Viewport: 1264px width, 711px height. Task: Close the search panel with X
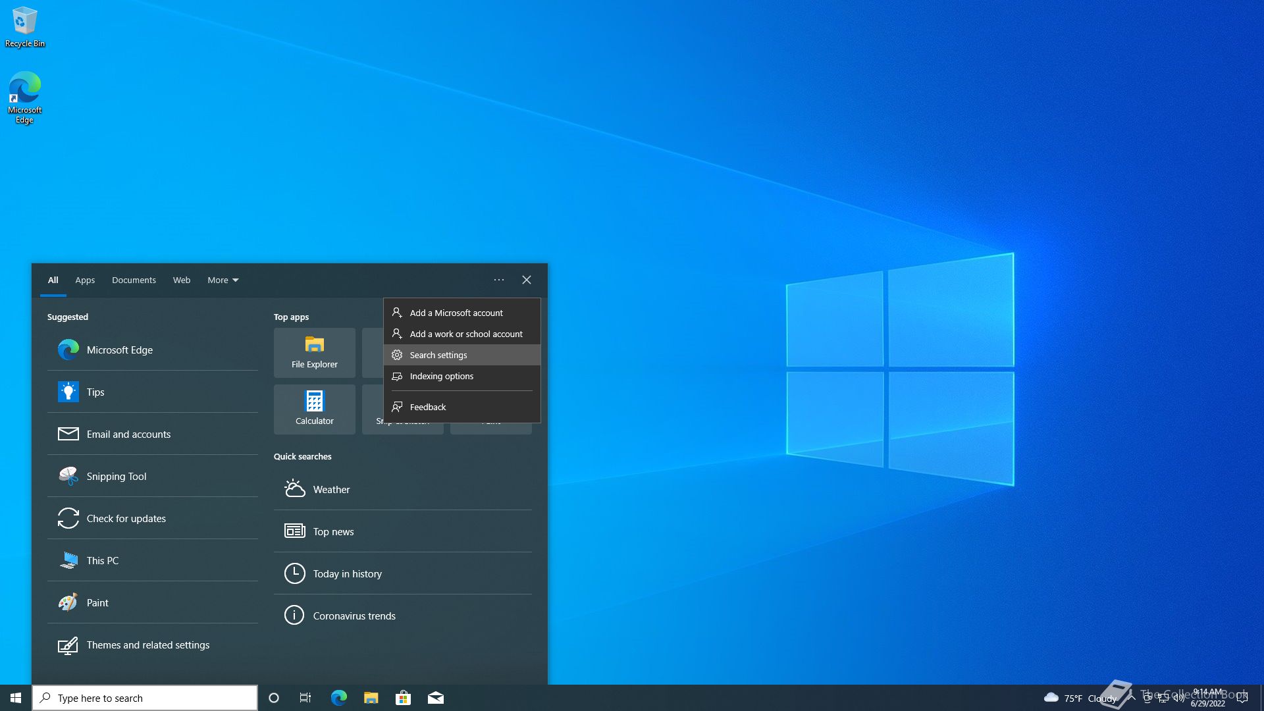pyautogui.click(x=527, y=280)
